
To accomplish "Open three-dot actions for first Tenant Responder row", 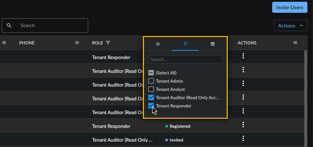I will (243, 56).
